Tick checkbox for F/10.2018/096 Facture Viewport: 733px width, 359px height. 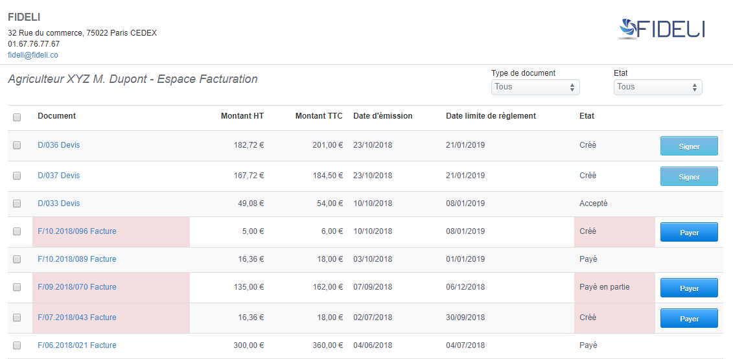coord(17,231)
